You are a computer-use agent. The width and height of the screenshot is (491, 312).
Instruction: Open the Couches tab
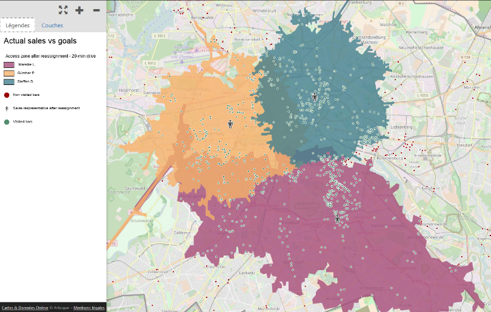(x=52, y=25)
